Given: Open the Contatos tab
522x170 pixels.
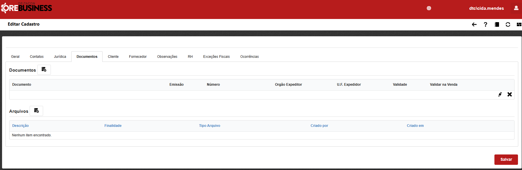Looking at the screenshot, I should click(37, 57).
